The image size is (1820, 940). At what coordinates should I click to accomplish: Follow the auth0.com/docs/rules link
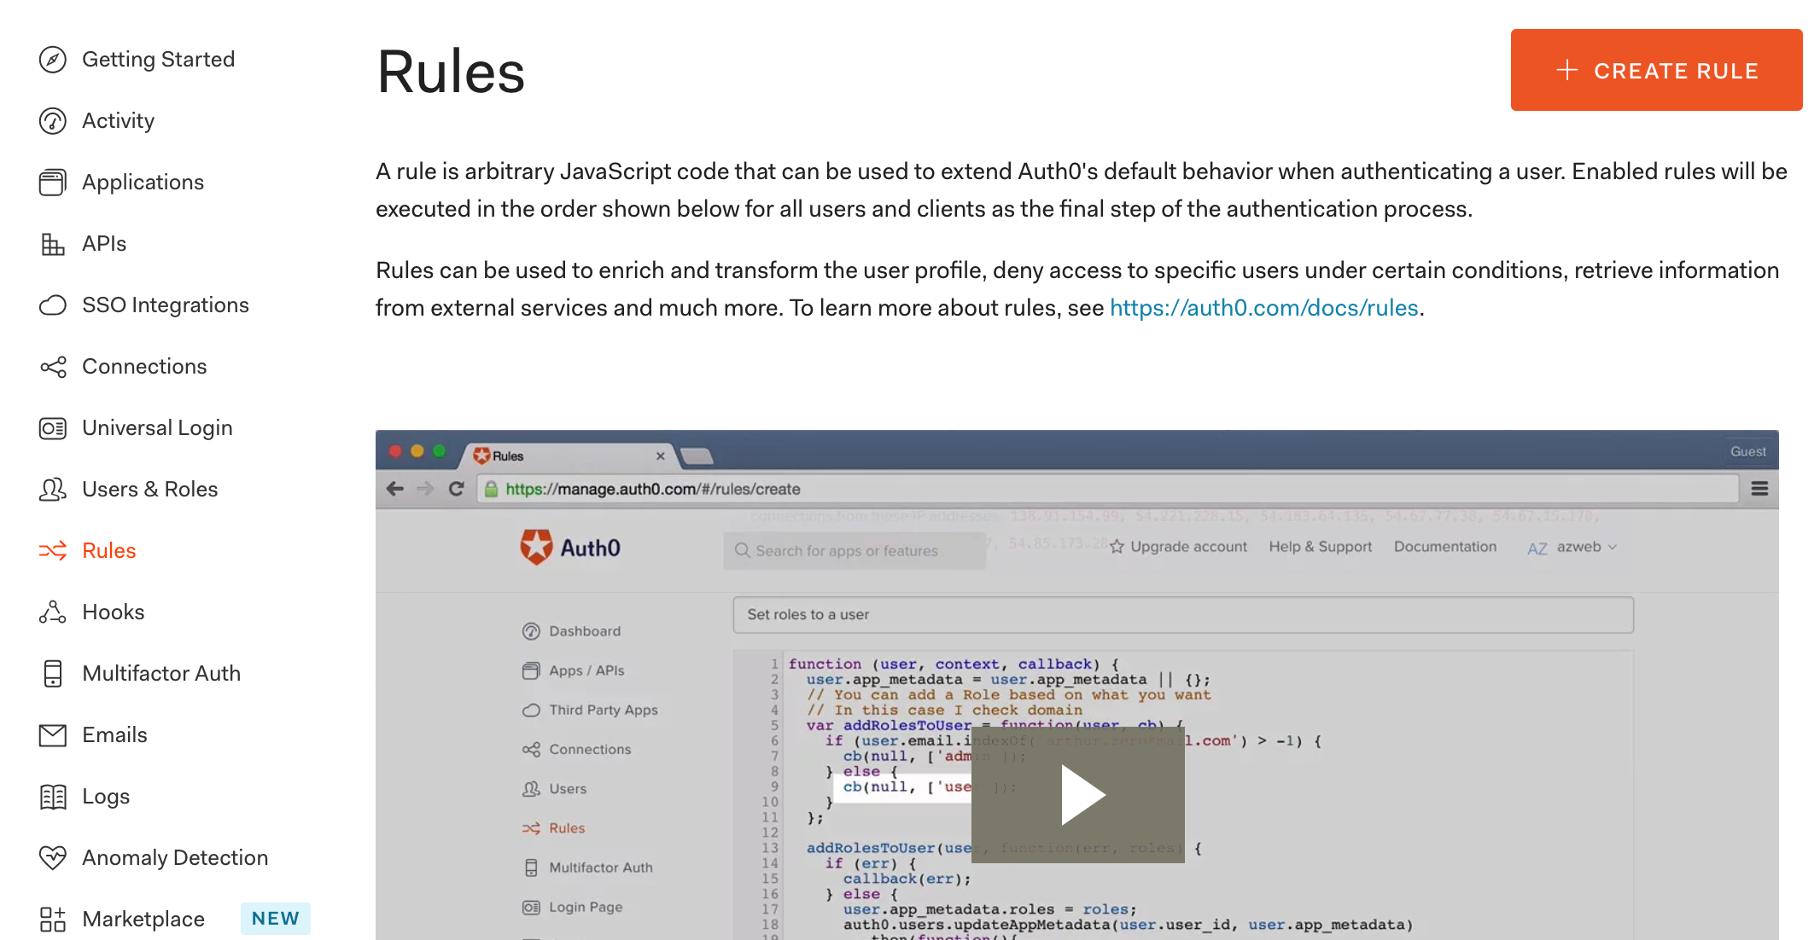pyautogui.click(x=1263, y=307)
